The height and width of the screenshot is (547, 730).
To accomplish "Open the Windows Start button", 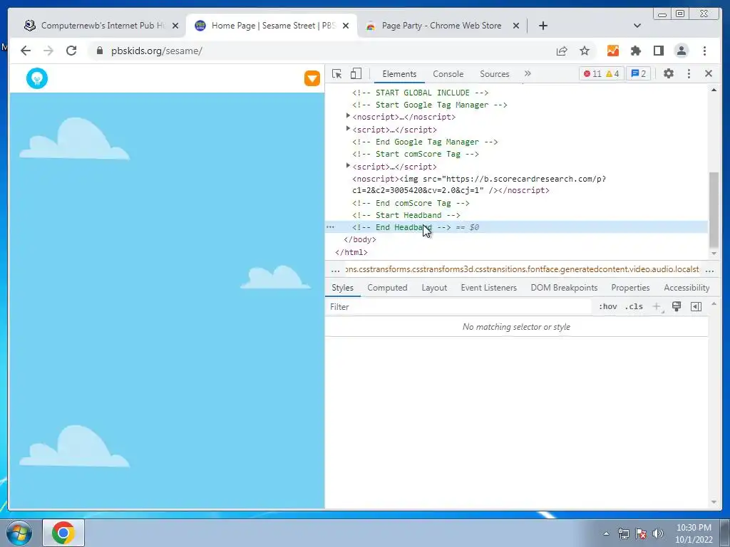I will (x=19, y=533).
